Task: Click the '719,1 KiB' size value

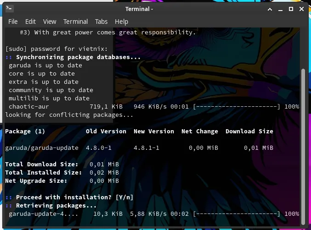Action: coord(106,107)
